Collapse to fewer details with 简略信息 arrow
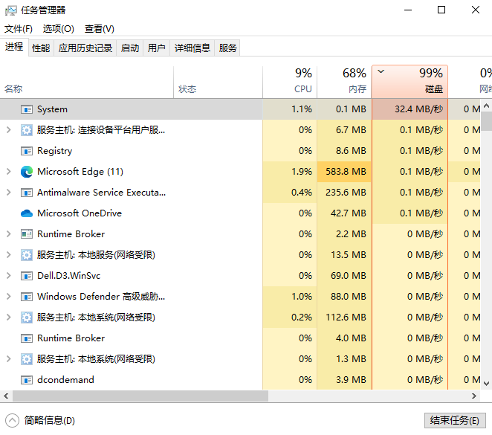492x435 pixels. point(12,420)
